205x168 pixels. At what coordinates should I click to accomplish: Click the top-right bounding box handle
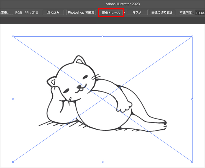click(192, 36)
